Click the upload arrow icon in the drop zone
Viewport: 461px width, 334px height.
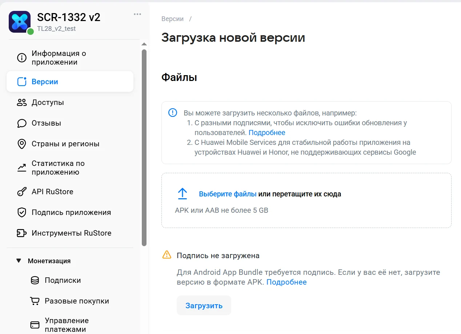[182, 194]
